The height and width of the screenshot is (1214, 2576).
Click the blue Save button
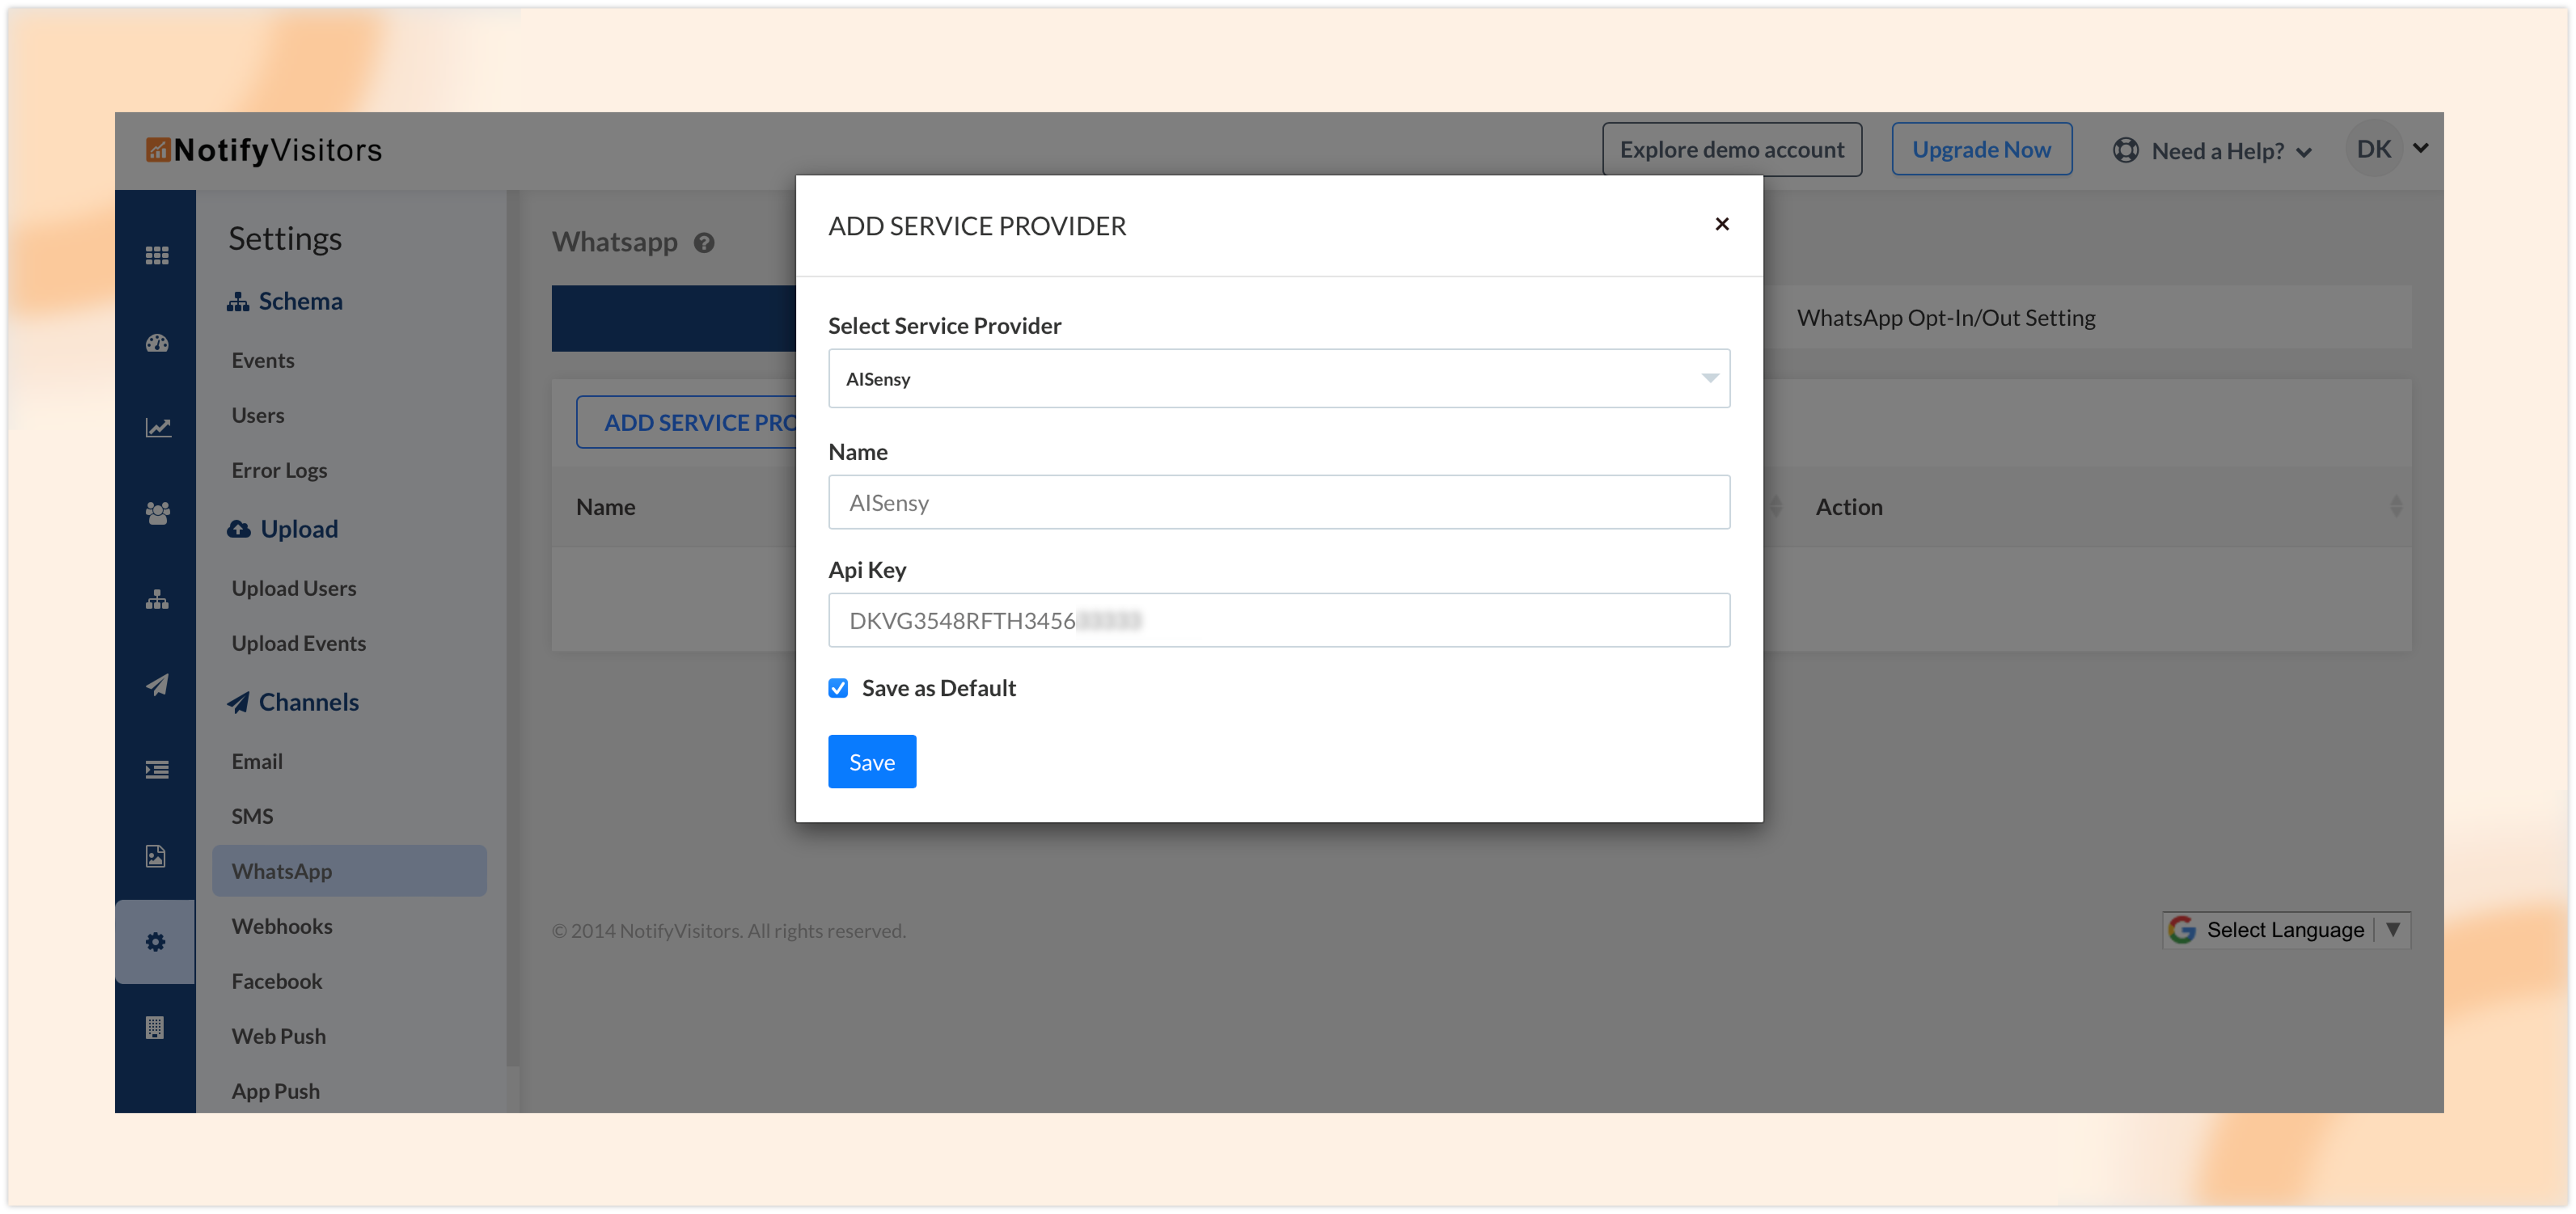[x=871, y=762]
